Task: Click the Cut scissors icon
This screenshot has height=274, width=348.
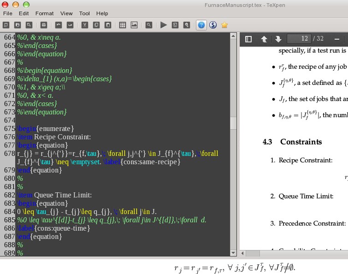Action: tap(84, 25)
